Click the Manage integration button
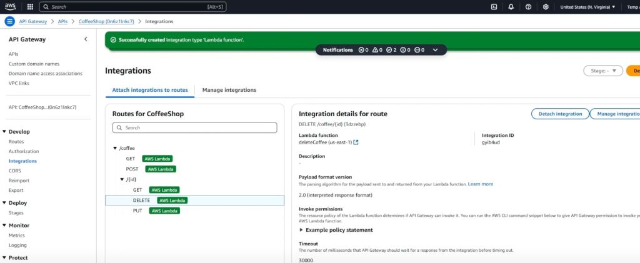Screen dimensions: 640x263 (x=616, y=114)
